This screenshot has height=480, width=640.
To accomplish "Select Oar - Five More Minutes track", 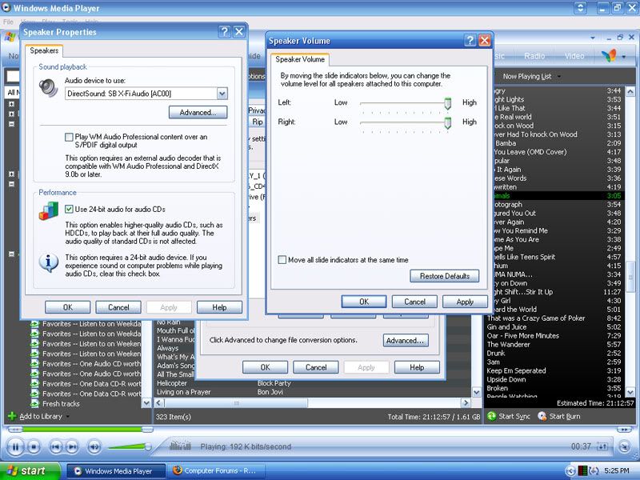I will click(522, 335).
